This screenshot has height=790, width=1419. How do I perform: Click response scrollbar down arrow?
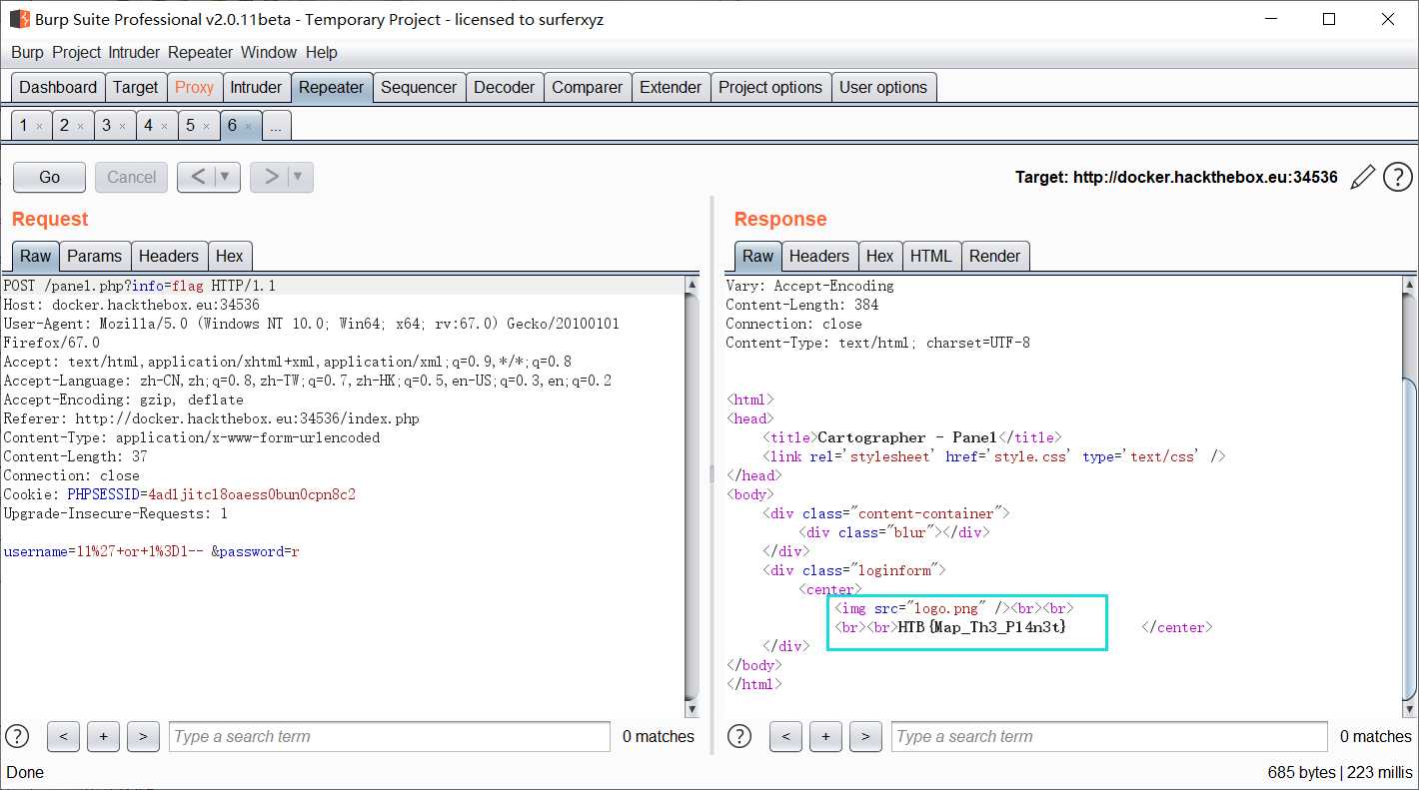[x=1410, y=709]
